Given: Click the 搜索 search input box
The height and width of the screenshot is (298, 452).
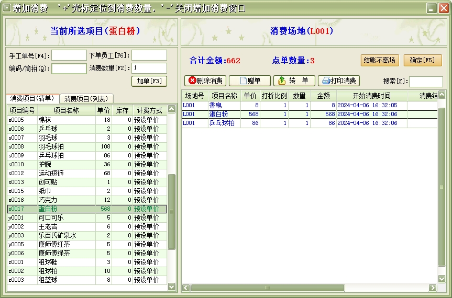Looking at the screenshot, I should (x=425, y=82).
